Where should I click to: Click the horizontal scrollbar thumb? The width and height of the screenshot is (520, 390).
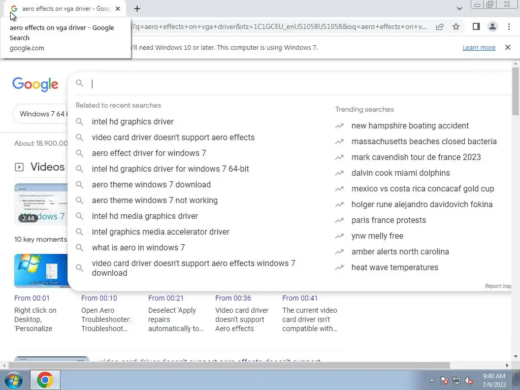(x=229, y=365)
